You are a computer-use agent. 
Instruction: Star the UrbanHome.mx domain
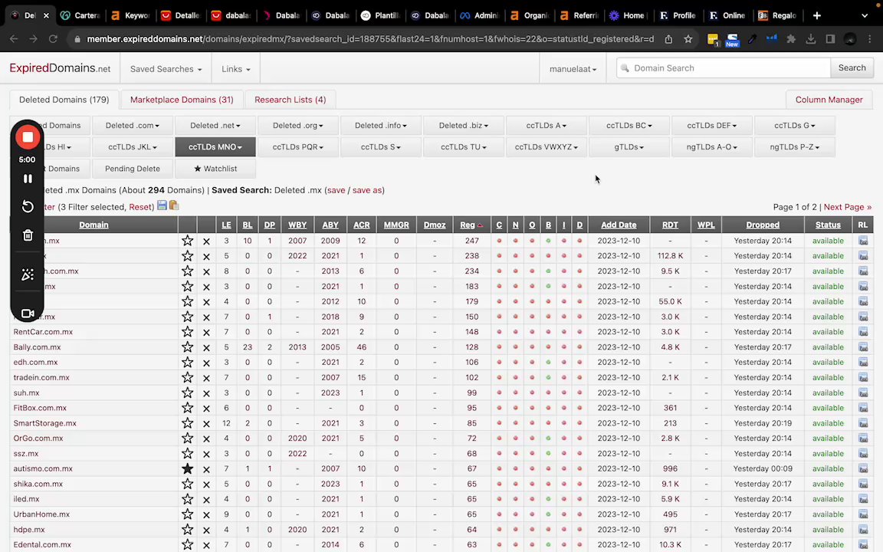pos(188,514)
